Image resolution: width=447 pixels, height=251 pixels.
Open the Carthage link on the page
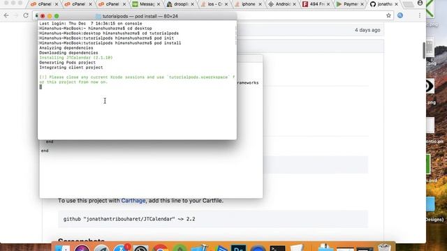(x=133, y=201)
